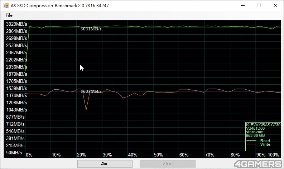Click the 381MB/s axis label
Image resolution: width=284 pixels, height=169 pixels.
coord(15,139)
